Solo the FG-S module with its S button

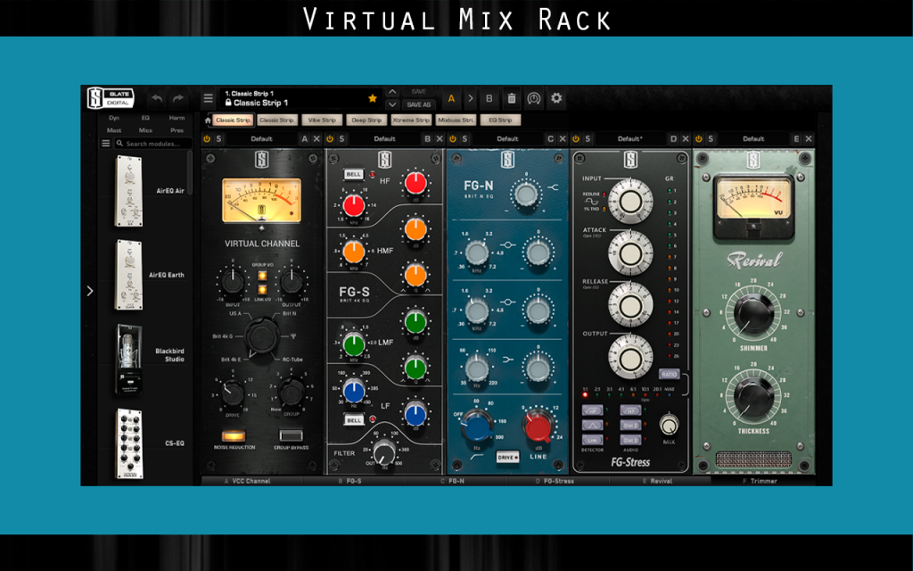point(341,138)
